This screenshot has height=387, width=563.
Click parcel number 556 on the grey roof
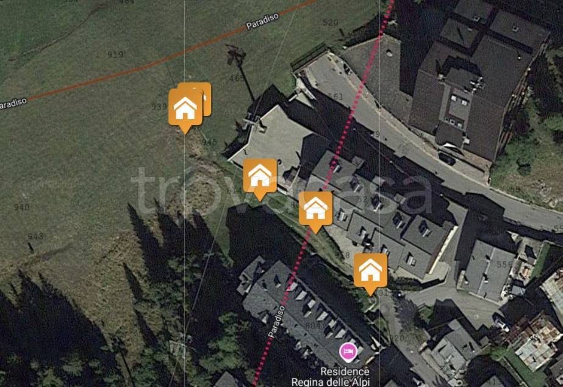(504, 264)
